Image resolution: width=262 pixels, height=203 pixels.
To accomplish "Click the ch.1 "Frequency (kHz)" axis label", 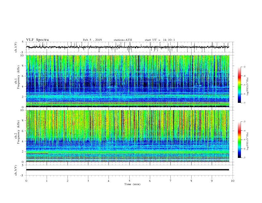I will (19, 77).
